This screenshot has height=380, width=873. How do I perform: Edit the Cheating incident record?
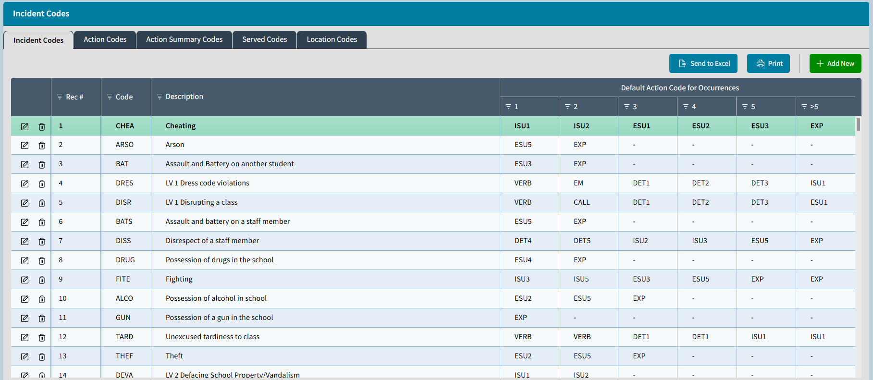tap(25, 126)
